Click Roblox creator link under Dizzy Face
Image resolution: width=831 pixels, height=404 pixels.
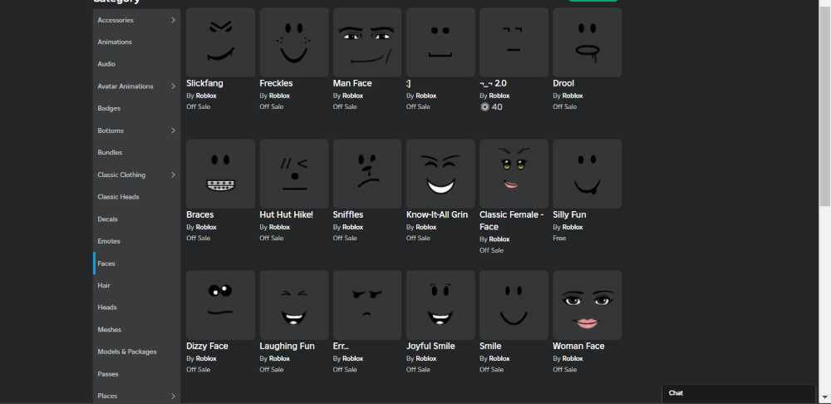click(x=206, y=359)
